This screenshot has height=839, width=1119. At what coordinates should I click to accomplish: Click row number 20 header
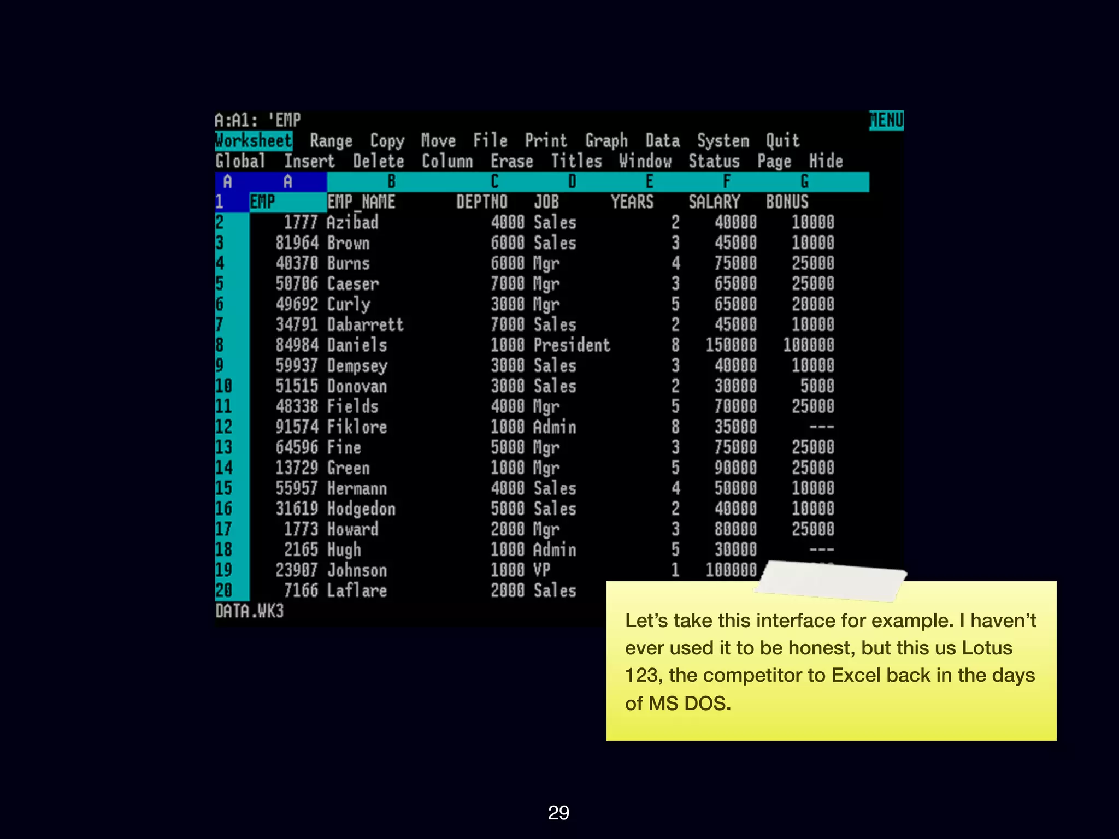(232, 590)
